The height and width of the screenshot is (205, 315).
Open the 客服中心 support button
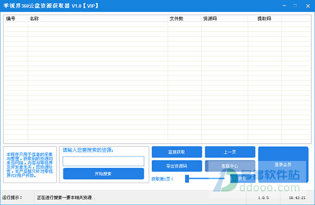point(230,166)
